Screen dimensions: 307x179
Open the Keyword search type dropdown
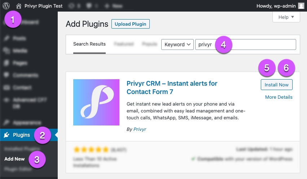click(177, 44)
